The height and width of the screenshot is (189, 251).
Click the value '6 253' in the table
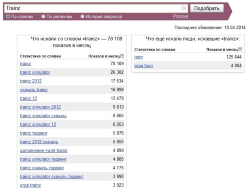[x=118, y=124]
